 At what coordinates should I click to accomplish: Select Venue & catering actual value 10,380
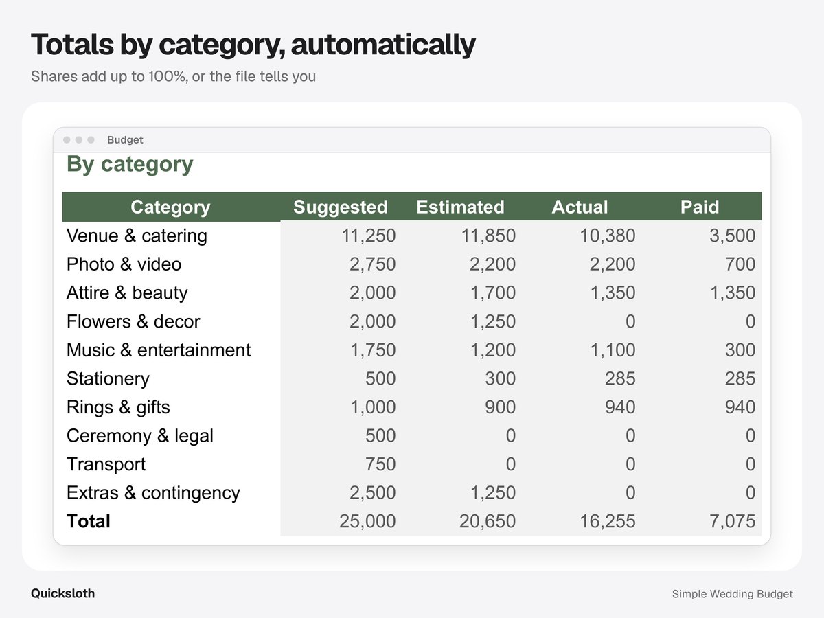pos(608,236)
